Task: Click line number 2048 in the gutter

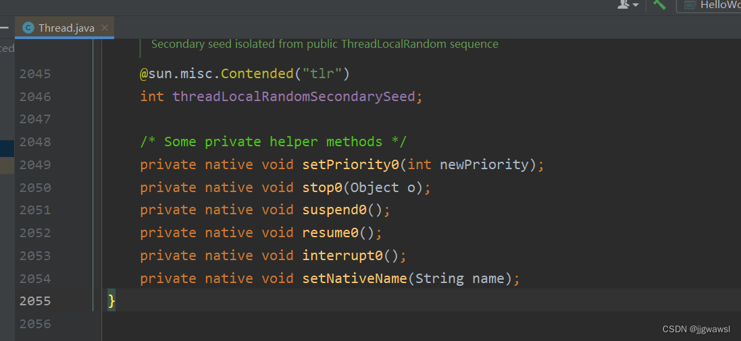Action: pyautogui.click(x=35, y=142)
